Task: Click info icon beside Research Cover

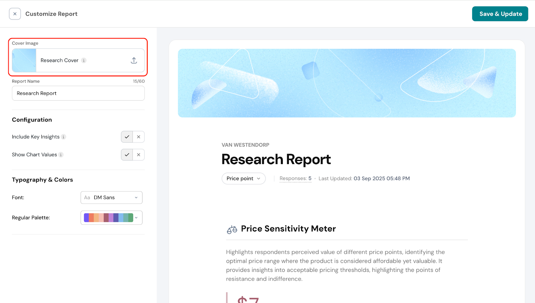Action: (x=84, y=60)
